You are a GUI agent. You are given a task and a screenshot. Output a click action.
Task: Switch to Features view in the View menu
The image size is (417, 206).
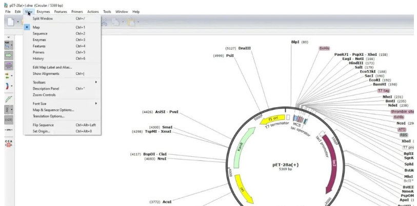(x=63, y=46)
